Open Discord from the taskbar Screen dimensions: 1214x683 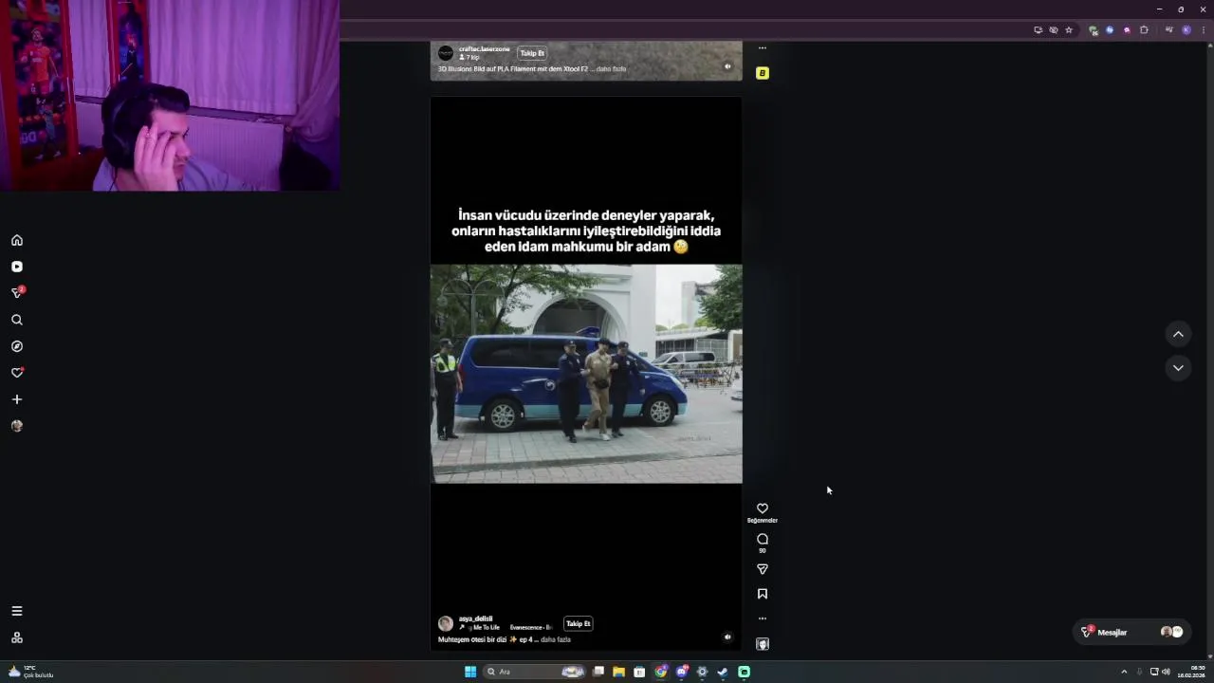click(x=681, y=672)
